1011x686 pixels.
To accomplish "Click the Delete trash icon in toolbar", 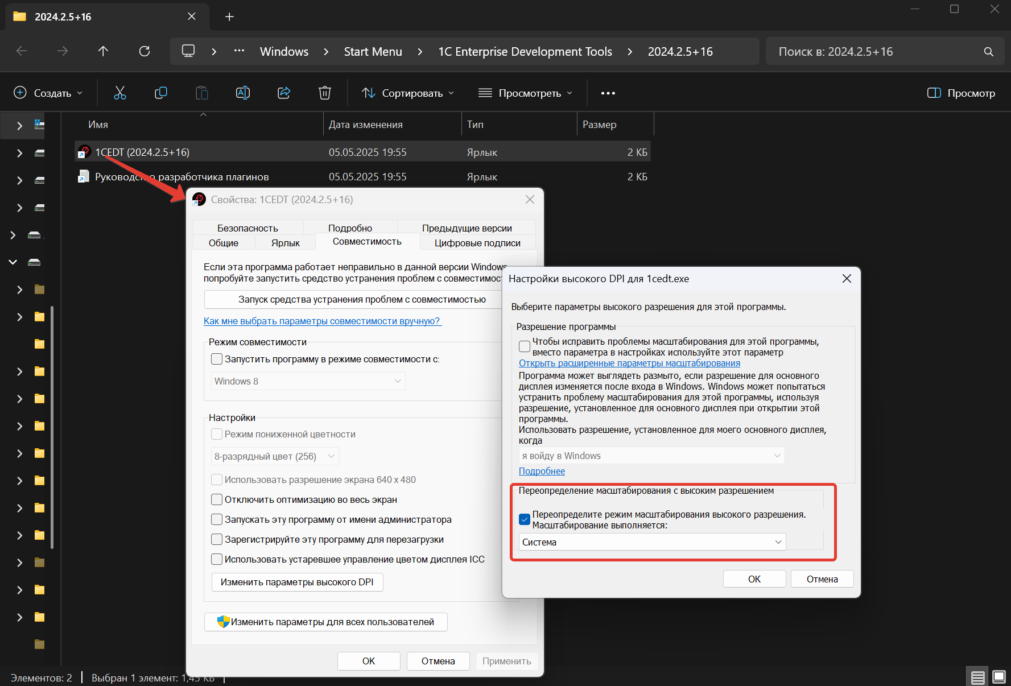I will point(325,93).
